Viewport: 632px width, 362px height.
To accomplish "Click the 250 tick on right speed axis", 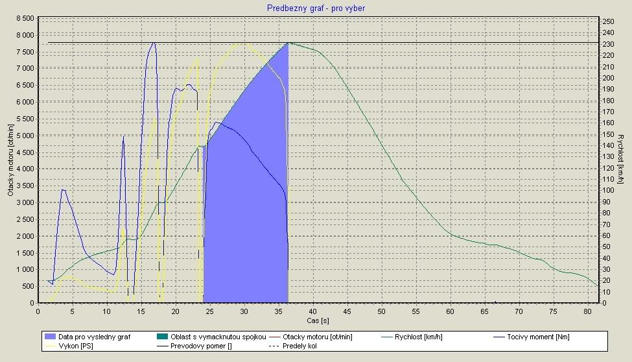I will tap(608, 22).
